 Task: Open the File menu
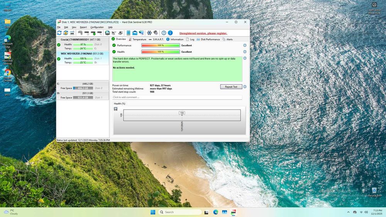click(x=59, y=27)
